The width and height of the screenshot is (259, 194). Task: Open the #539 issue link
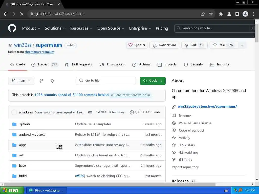80,176
